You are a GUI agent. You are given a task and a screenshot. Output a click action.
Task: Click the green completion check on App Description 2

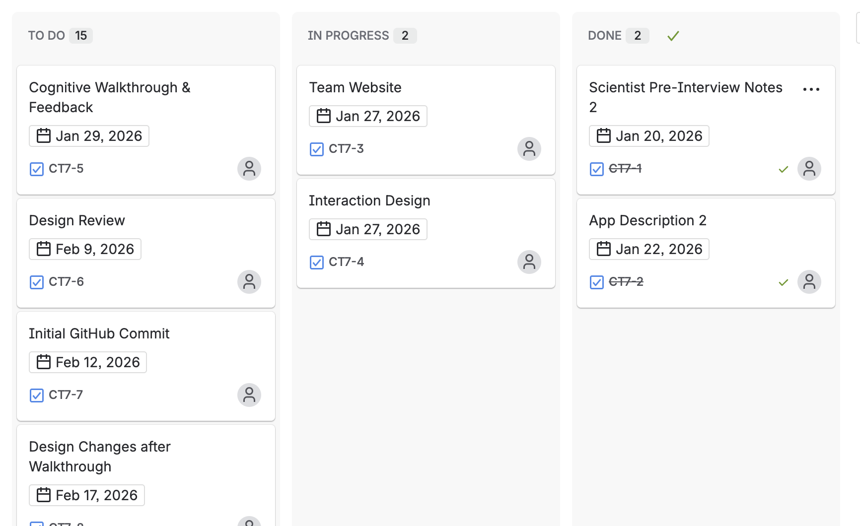783,282
